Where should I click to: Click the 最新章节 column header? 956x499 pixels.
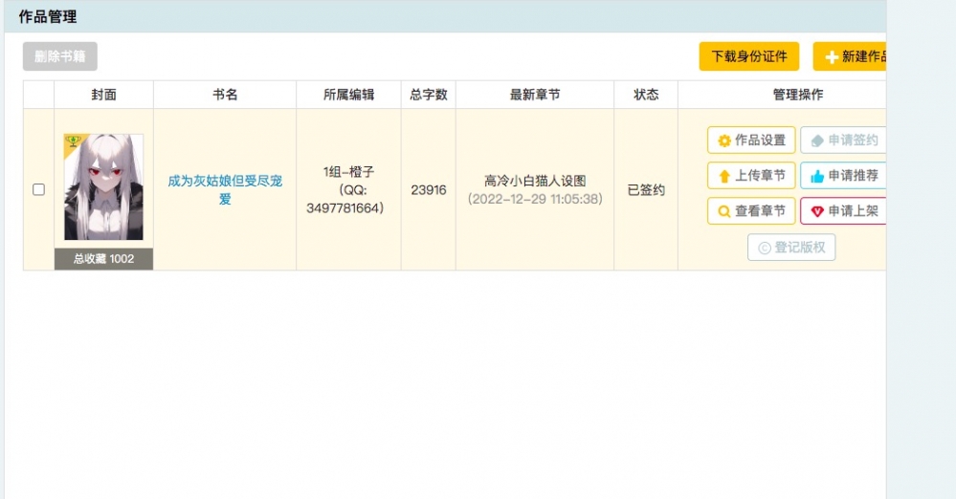pyautogui.click(x=534, y=95)
